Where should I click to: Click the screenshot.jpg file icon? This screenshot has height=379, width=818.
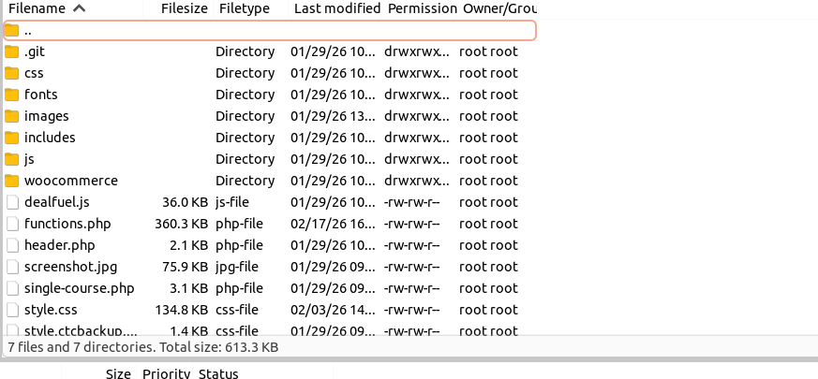coord(12,267)
